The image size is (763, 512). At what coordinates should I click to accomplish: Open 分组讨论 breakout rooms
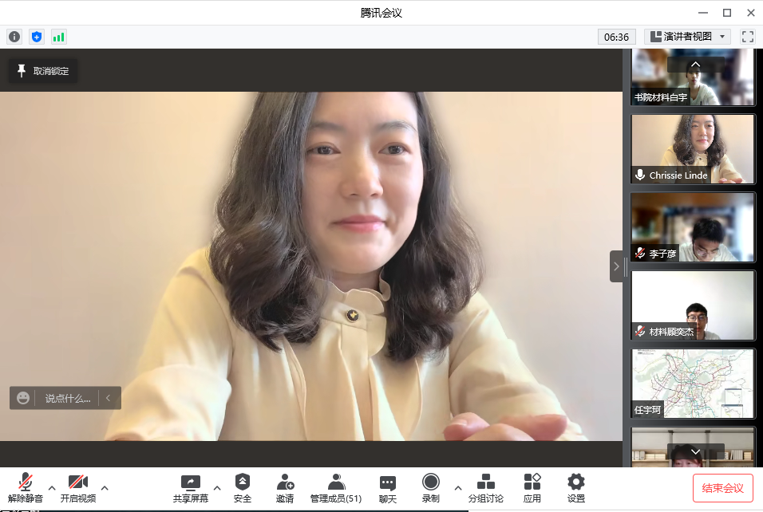point(485,487)
